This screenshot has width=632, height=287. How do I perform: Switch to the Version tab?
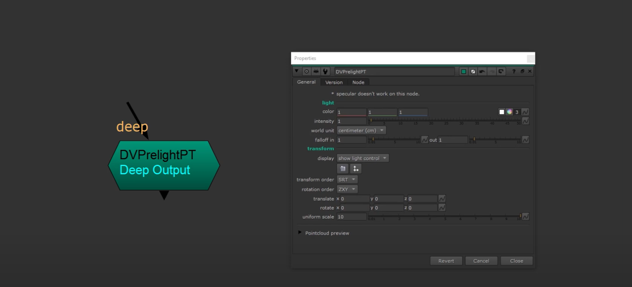pos(334,82)
